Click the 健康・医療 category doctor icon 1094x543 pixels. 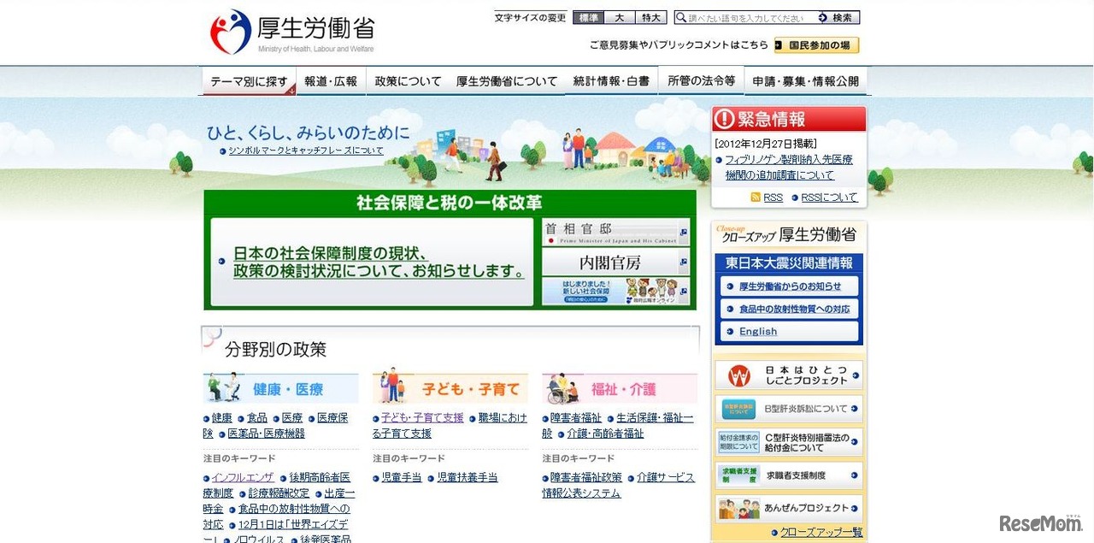(224, 387)
